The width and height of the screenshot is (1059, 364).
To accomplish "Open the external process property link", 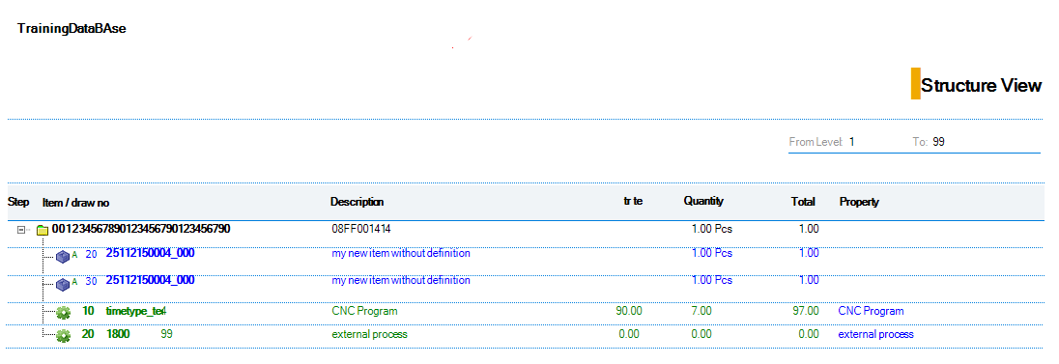I will pos(875,334).
